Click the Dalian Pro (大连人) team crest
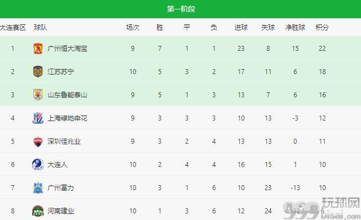 pos(38,165)
